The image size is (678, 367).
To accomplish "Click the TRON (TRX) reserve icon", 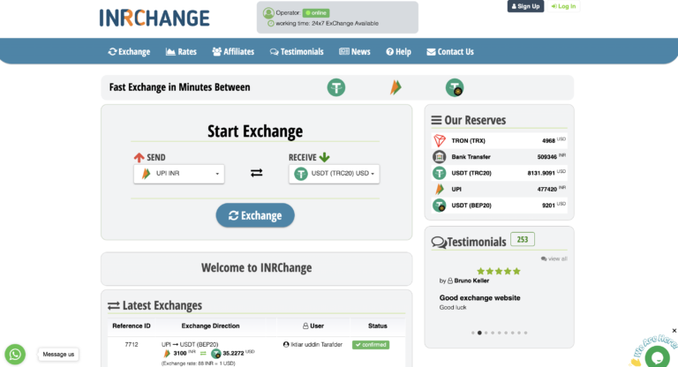I will coord(440,140).
